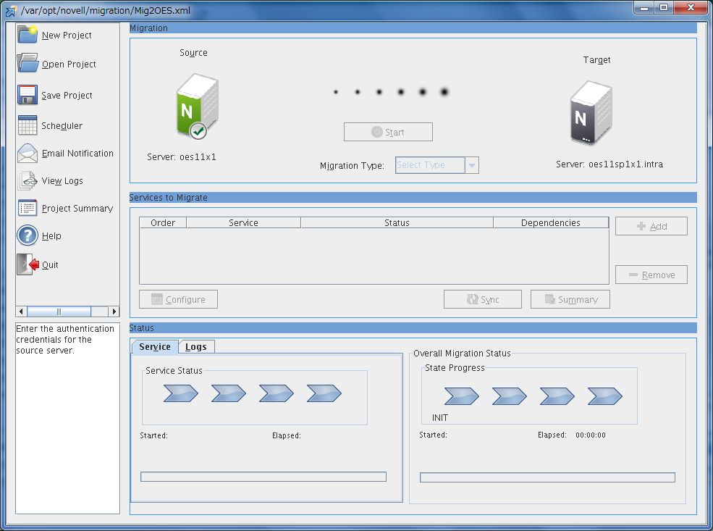This screenshot has height=531, width=713.
Task: Click the Status column header
Action: click(x=397, y=222)
